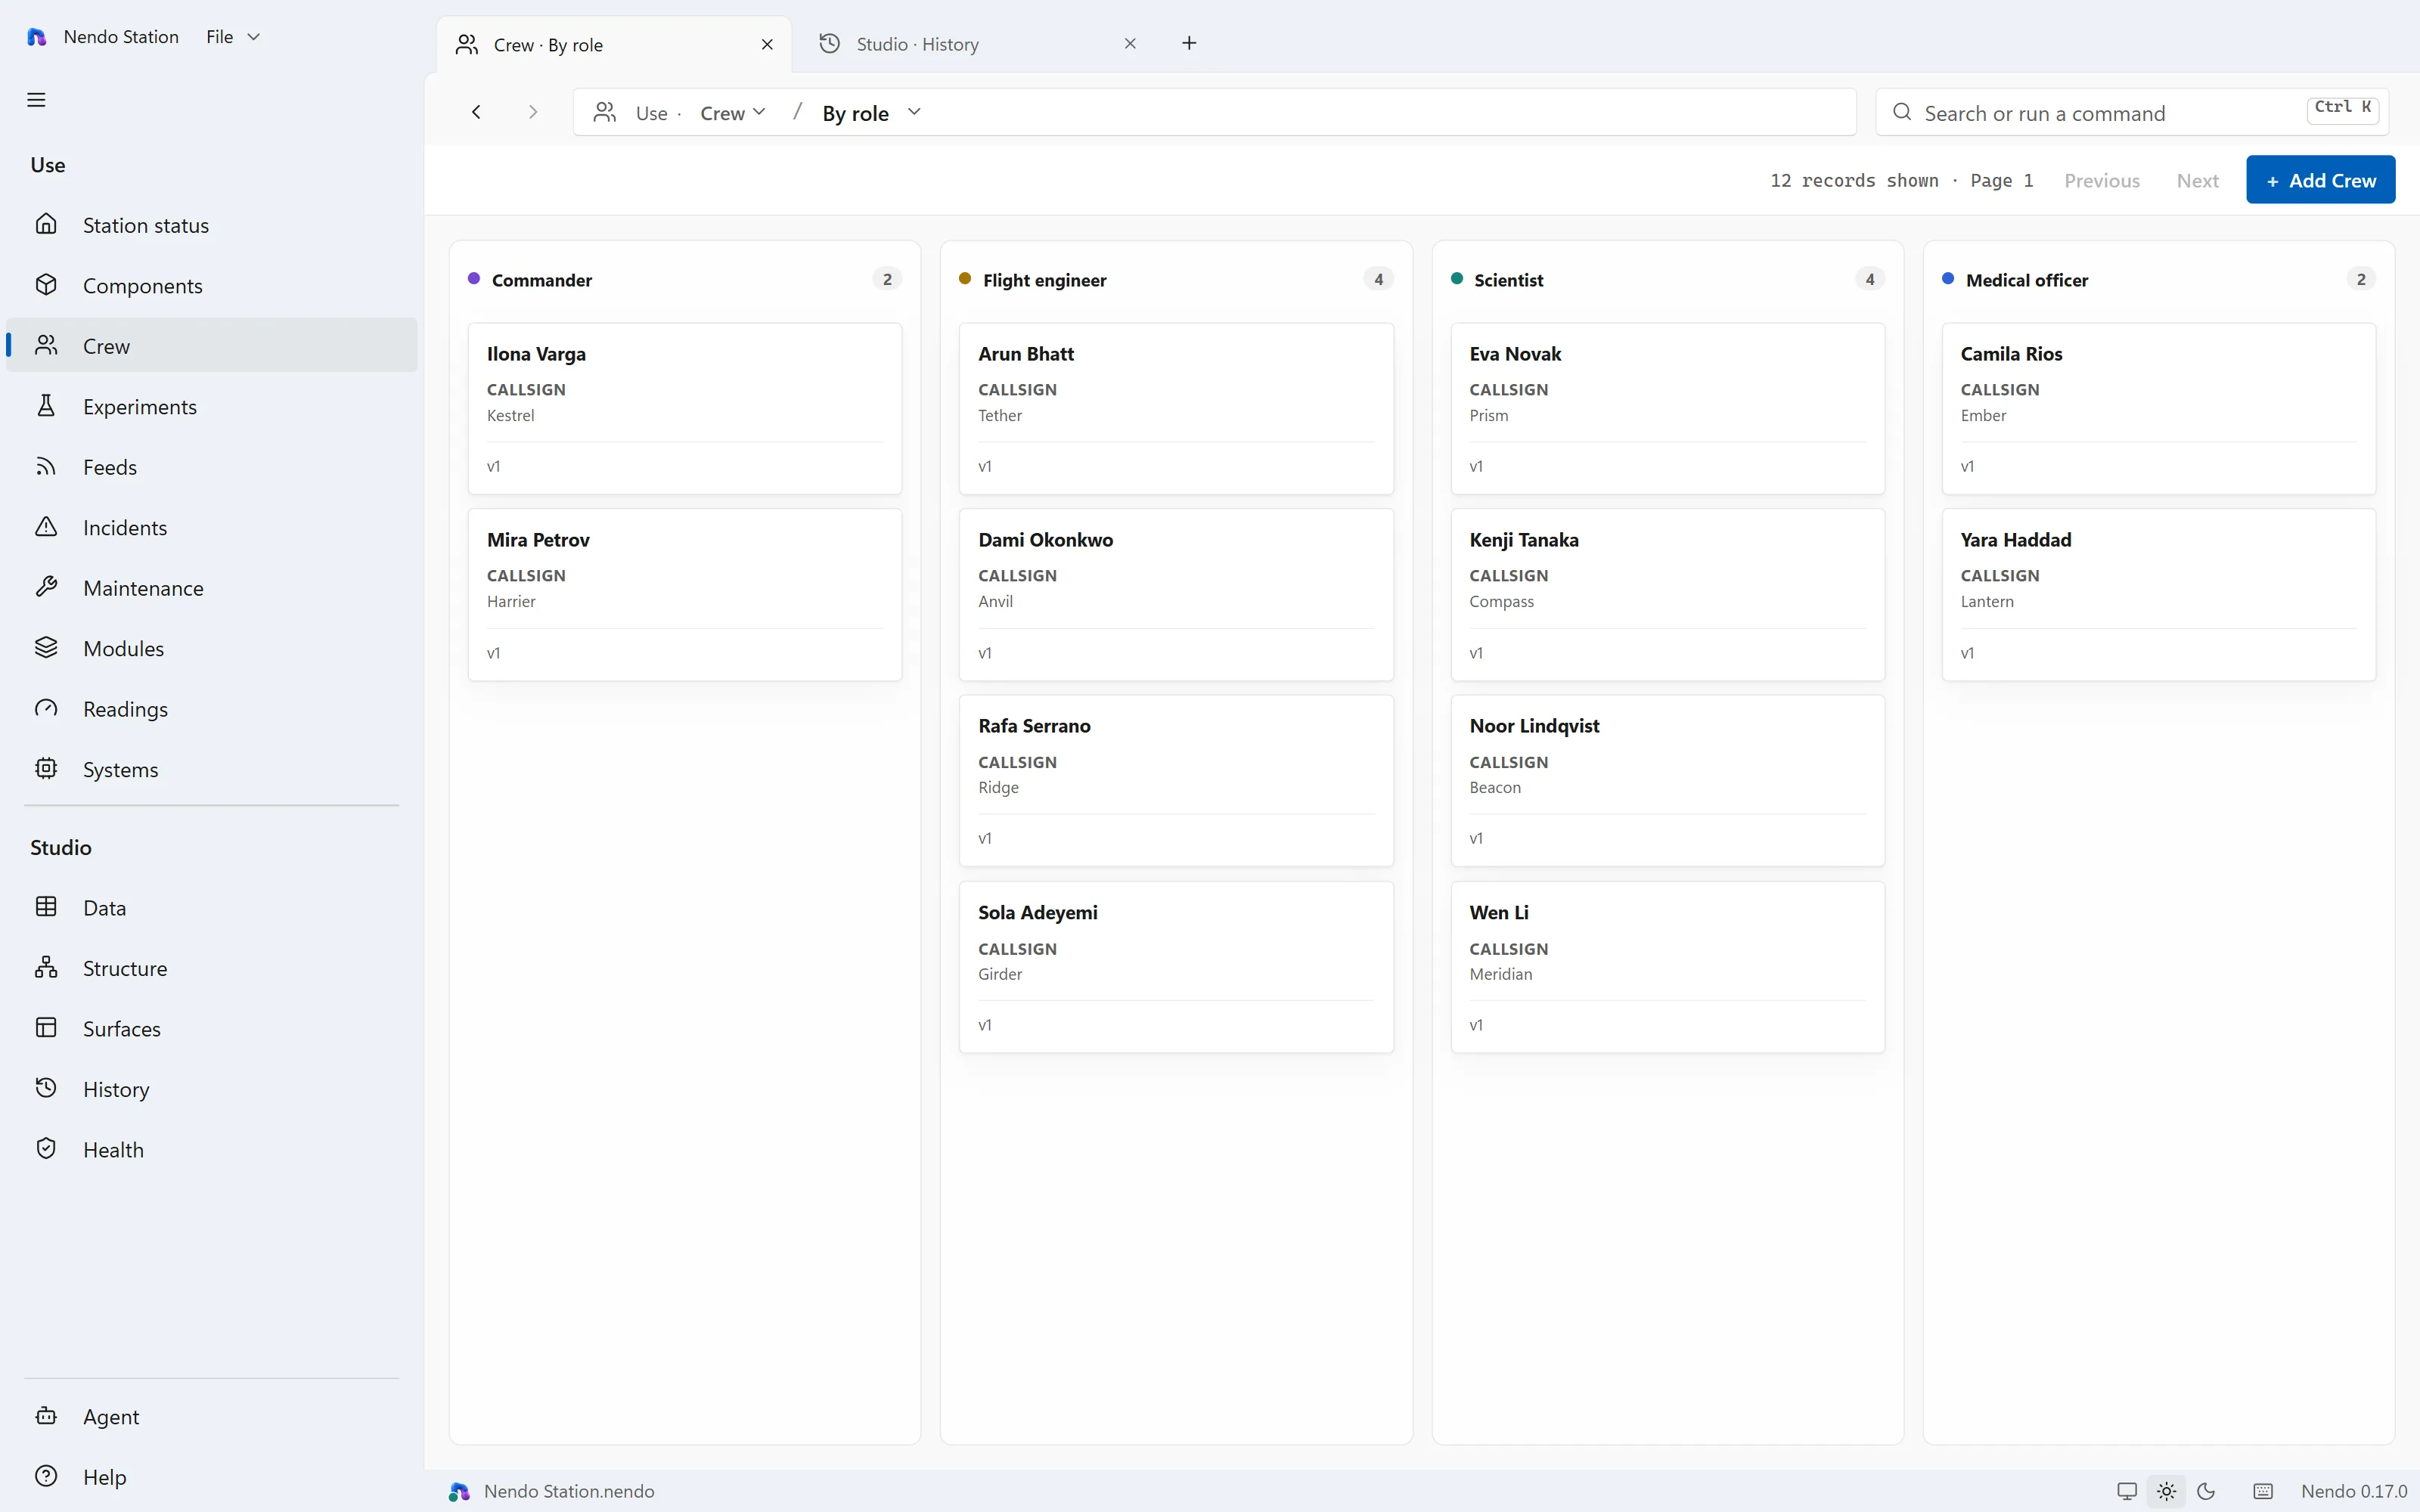Open Maintenance wrench icon entry

coord(211,588)
